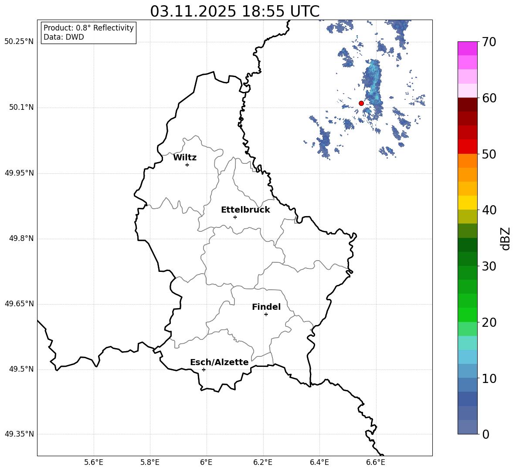Click the yellow swatch just above 40
The image size is (516, 471).
click(467, 203)
